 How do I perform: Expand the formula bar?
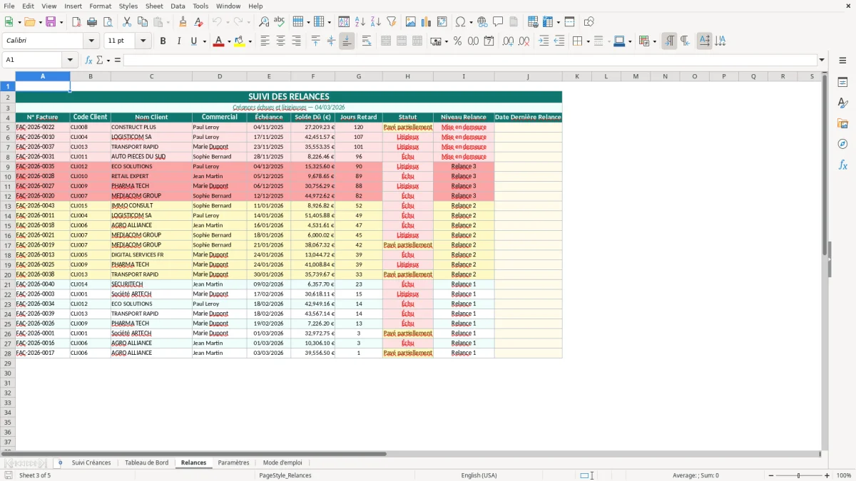tap(822, 60)
